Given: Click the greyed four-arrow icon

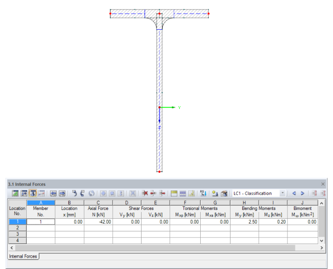Looking at the screenshot, I should [x=112, y=193].
